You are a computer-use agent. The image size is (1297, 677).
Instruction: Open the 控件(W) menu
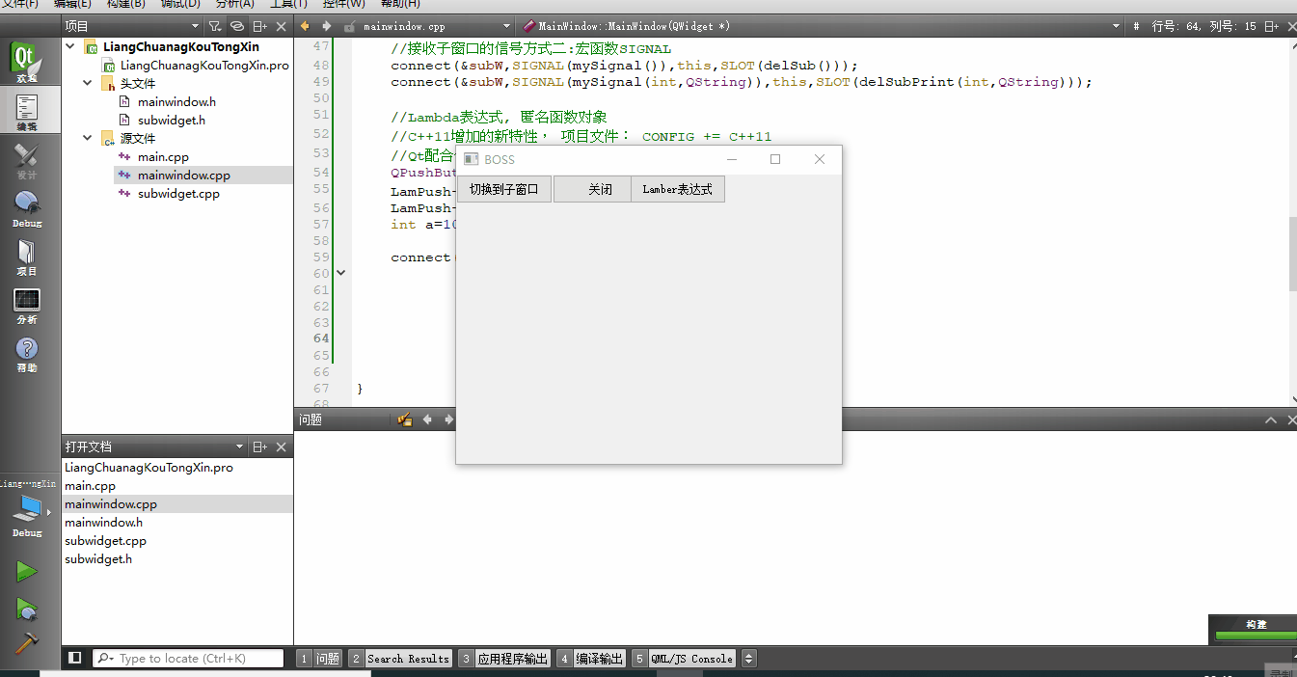(343, 4)
